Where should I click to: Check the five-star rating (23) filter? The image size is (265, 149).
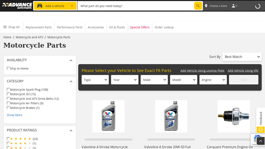8,139
